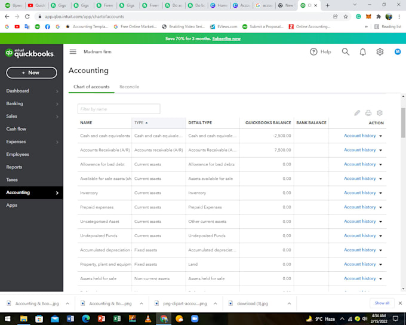406x325 pixels.
Task: Click Show all downloads button
Action: 382,303
